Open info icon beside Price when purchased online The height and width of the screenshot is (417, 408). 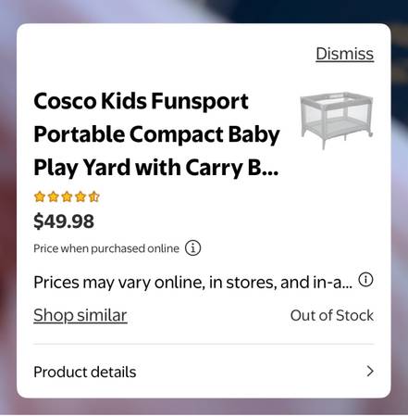192,248
